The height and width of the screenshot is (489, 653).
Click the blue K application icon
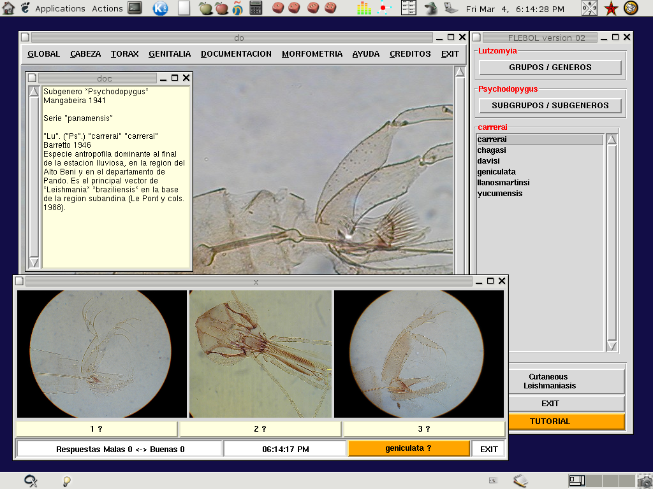(160, 8)
